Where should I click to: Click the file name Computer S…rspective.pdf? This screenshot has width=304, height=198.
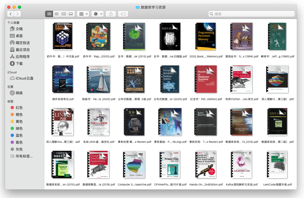134,184
